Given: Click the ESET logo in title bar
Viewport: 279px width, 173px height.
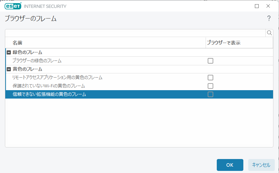Looking at the screenshot, I should pos(13,6).
